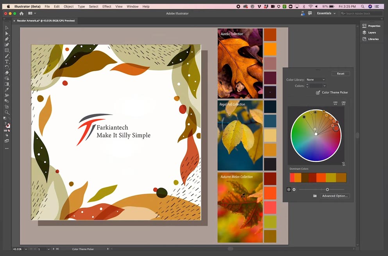The height and width of the screenshot is (256, 388).
Task: Open the Libraries panel
Action: tap(373, 39)
